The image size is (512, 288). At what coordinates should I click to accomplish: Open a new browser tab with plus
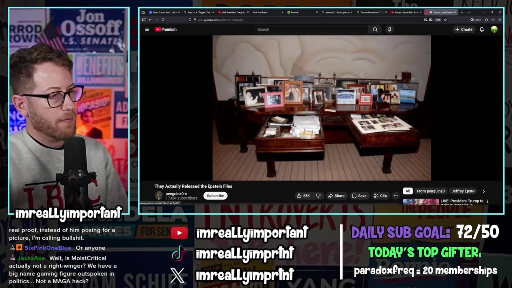pos(462,12)
